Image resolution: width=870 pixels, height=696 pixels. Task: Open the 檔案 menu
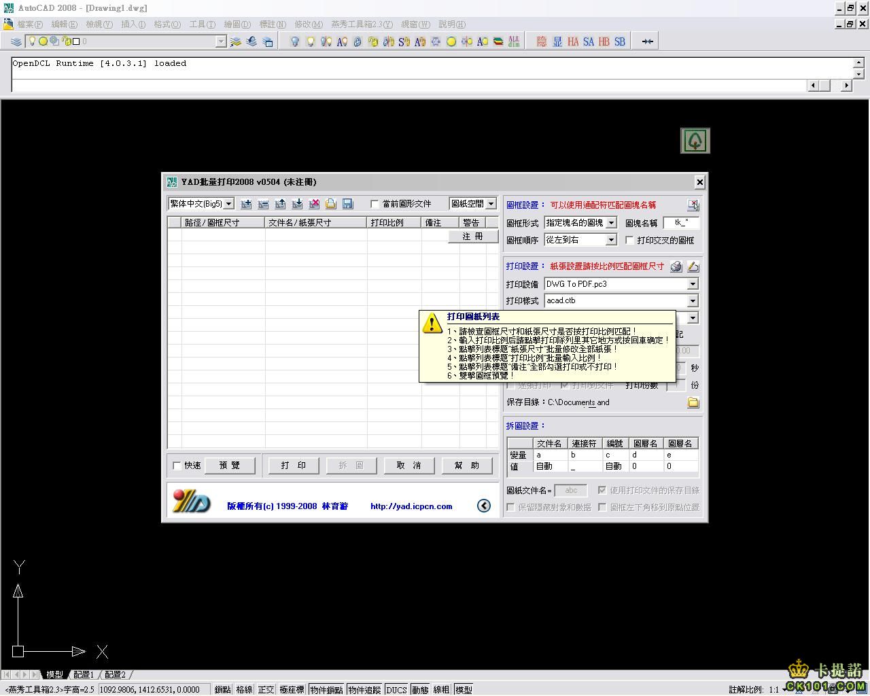(x=30, y=24)
